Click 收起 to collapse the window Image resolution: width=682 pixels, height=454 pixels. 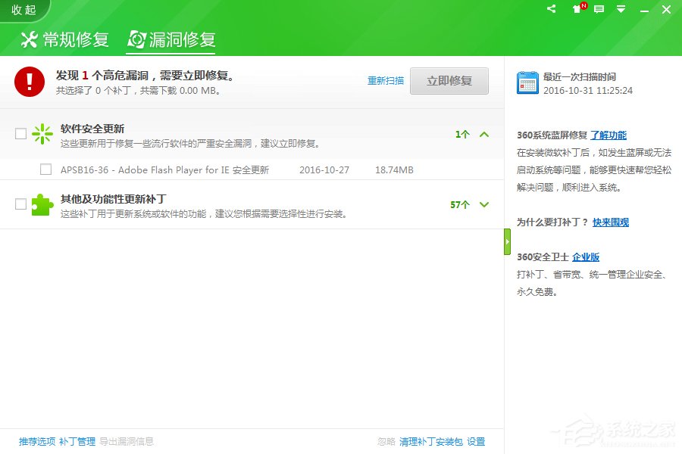pos(22,10)
